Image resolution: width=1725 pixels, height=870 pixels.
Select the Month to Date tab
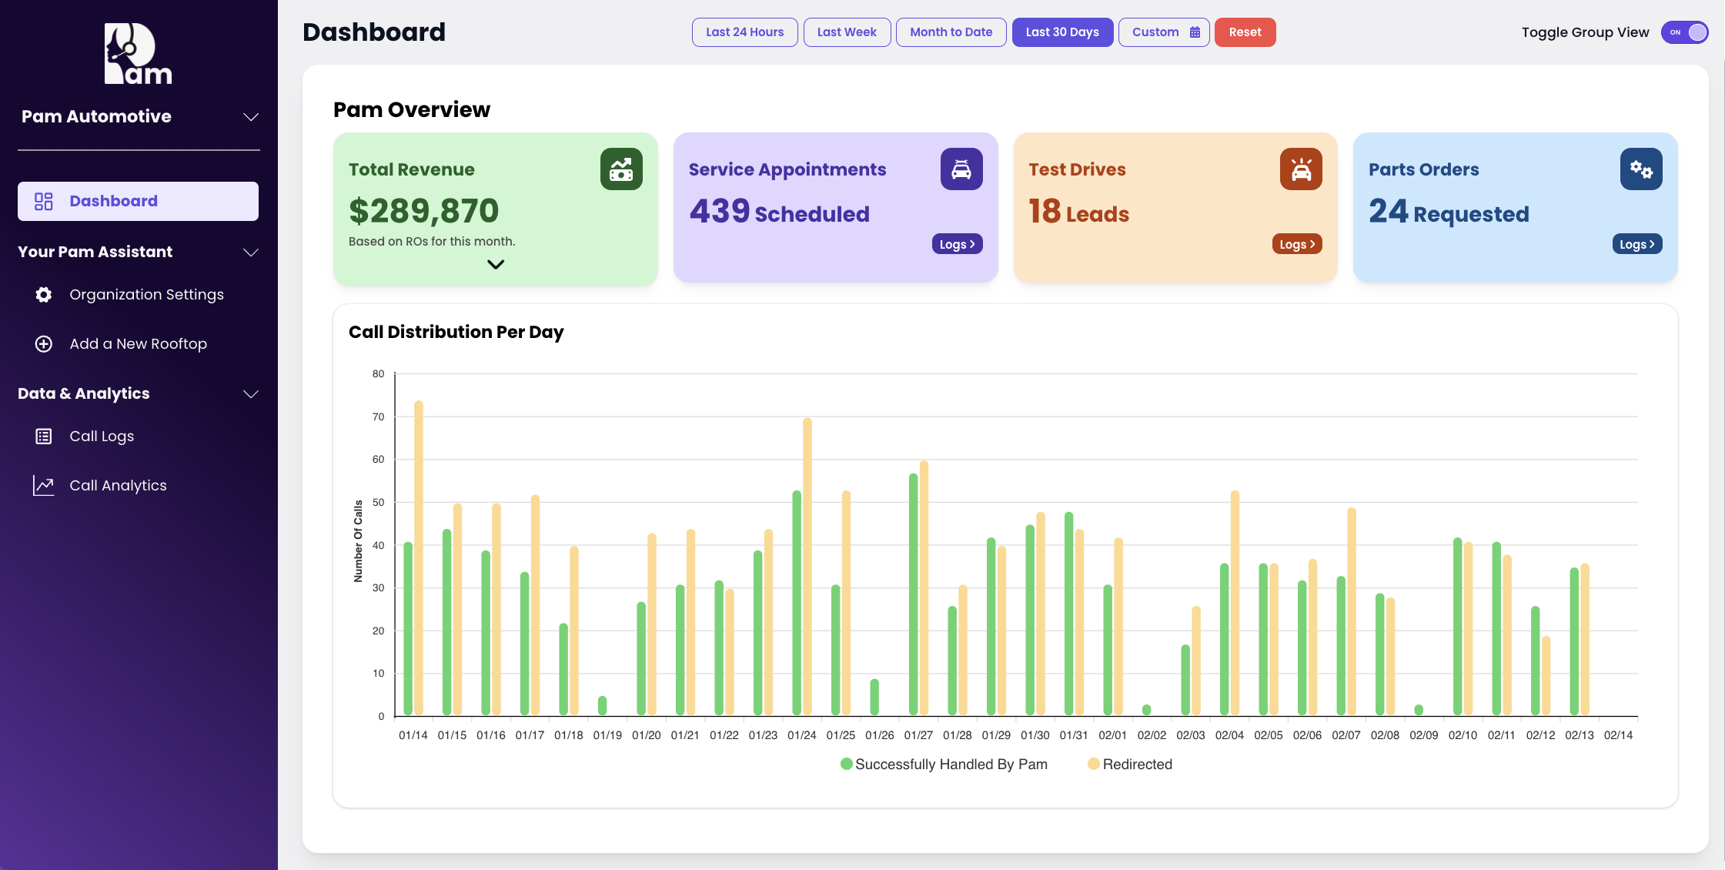pos(952,31)
